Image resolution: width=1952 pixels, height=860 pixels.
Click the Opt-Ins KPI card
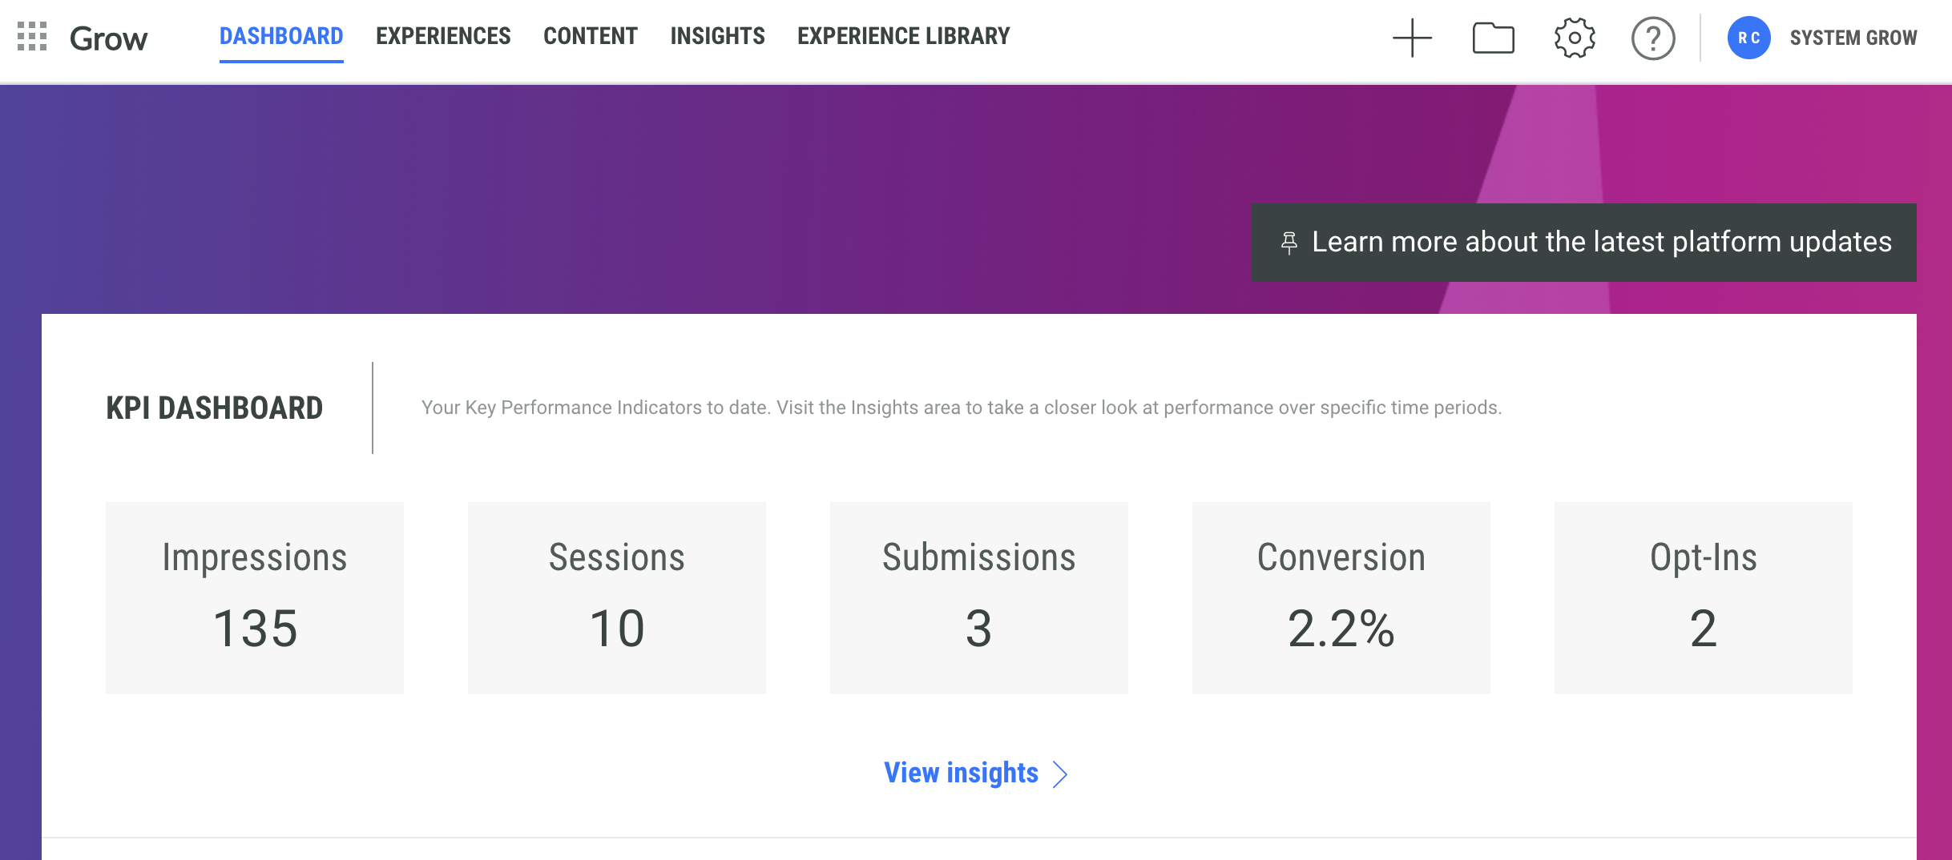click(1703, 597)
